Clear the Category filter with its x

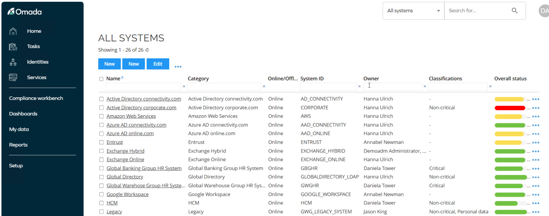tap(264, 86)
